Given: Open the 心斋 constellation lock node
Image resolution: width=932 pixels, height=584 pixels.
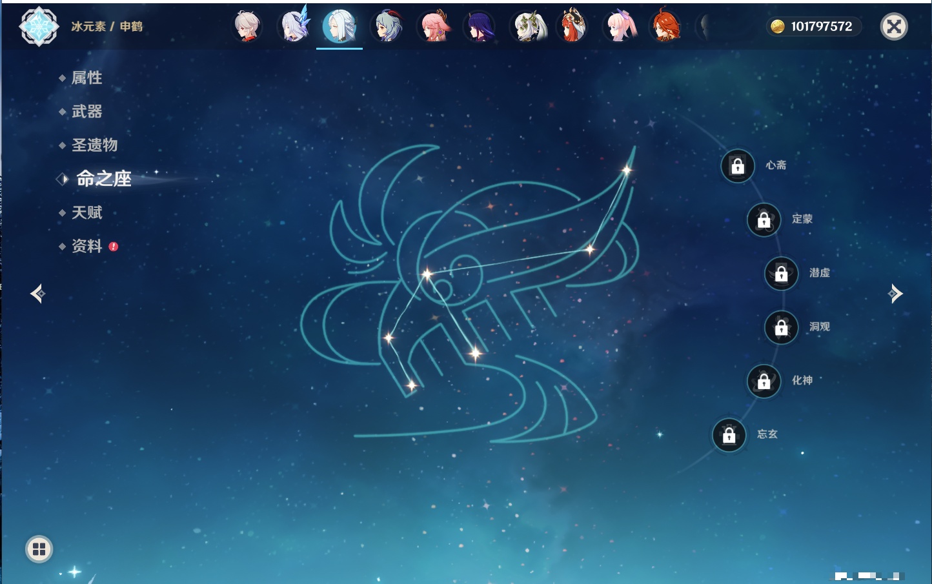Looking at the screenshot, I should 738,166.
